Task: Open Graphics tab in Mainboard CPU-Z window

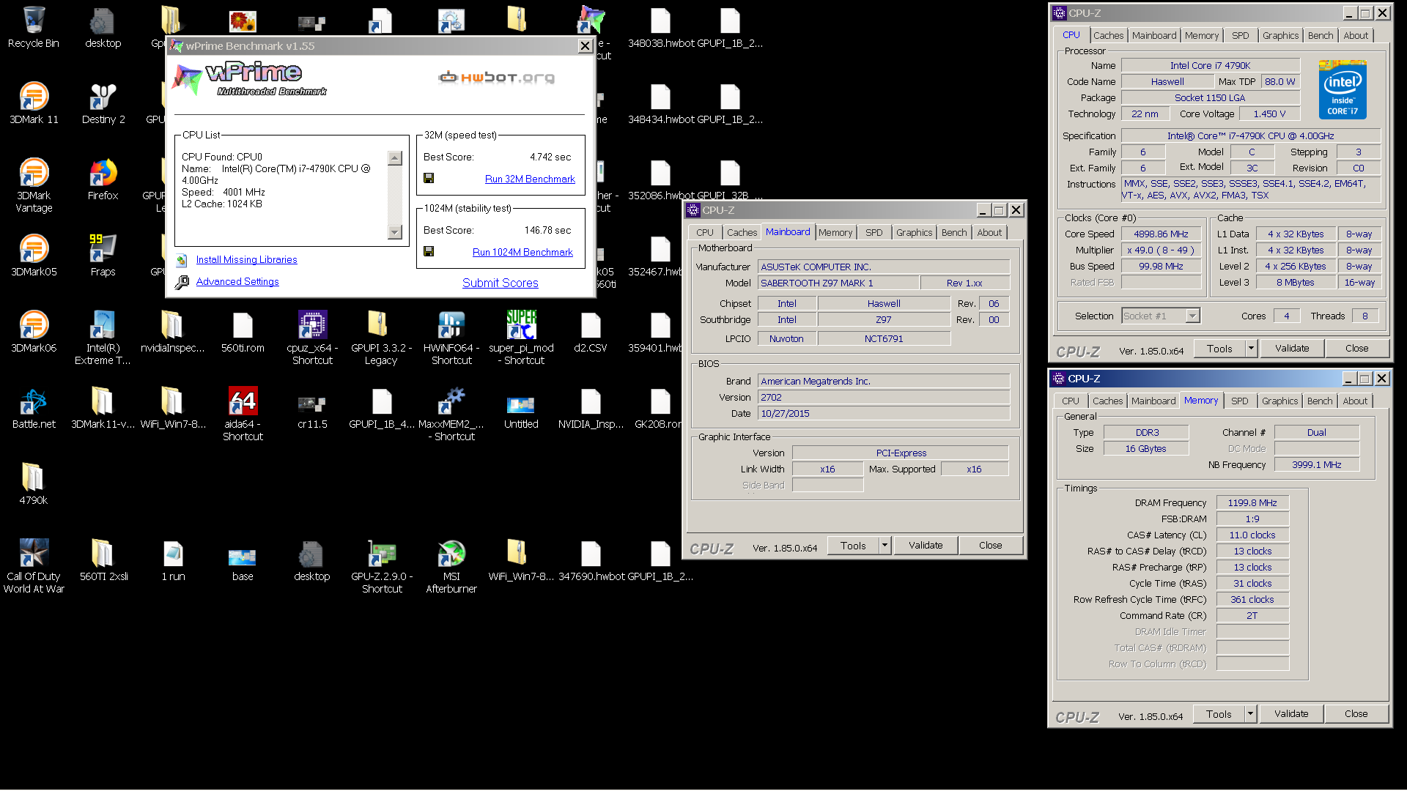Action: tap(914, 232)
